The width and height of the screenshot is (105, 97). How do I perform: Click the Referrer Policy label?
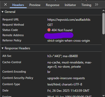(x=12, y=40)
